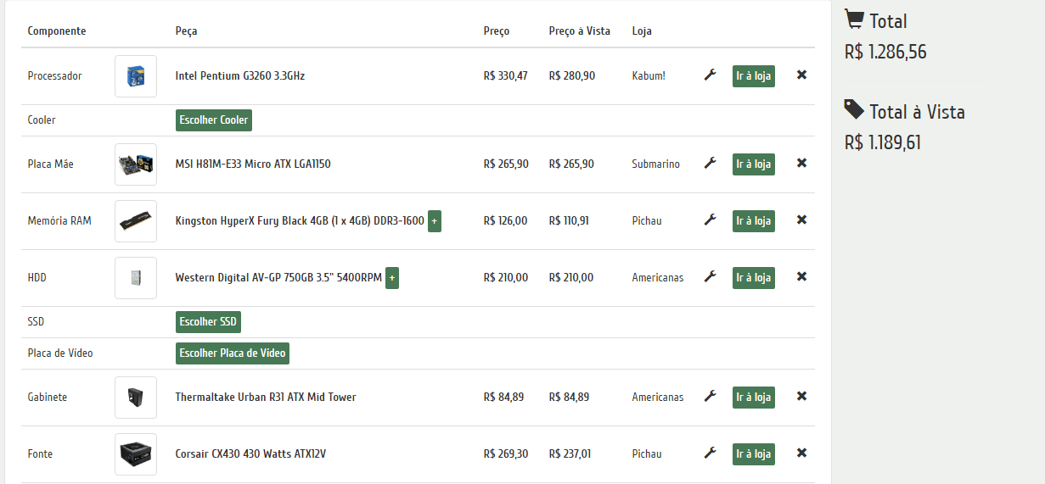Remove the Intel Pentium G3260 processor
This screenshot has height=484, width=1045.
tap(801, 75)
